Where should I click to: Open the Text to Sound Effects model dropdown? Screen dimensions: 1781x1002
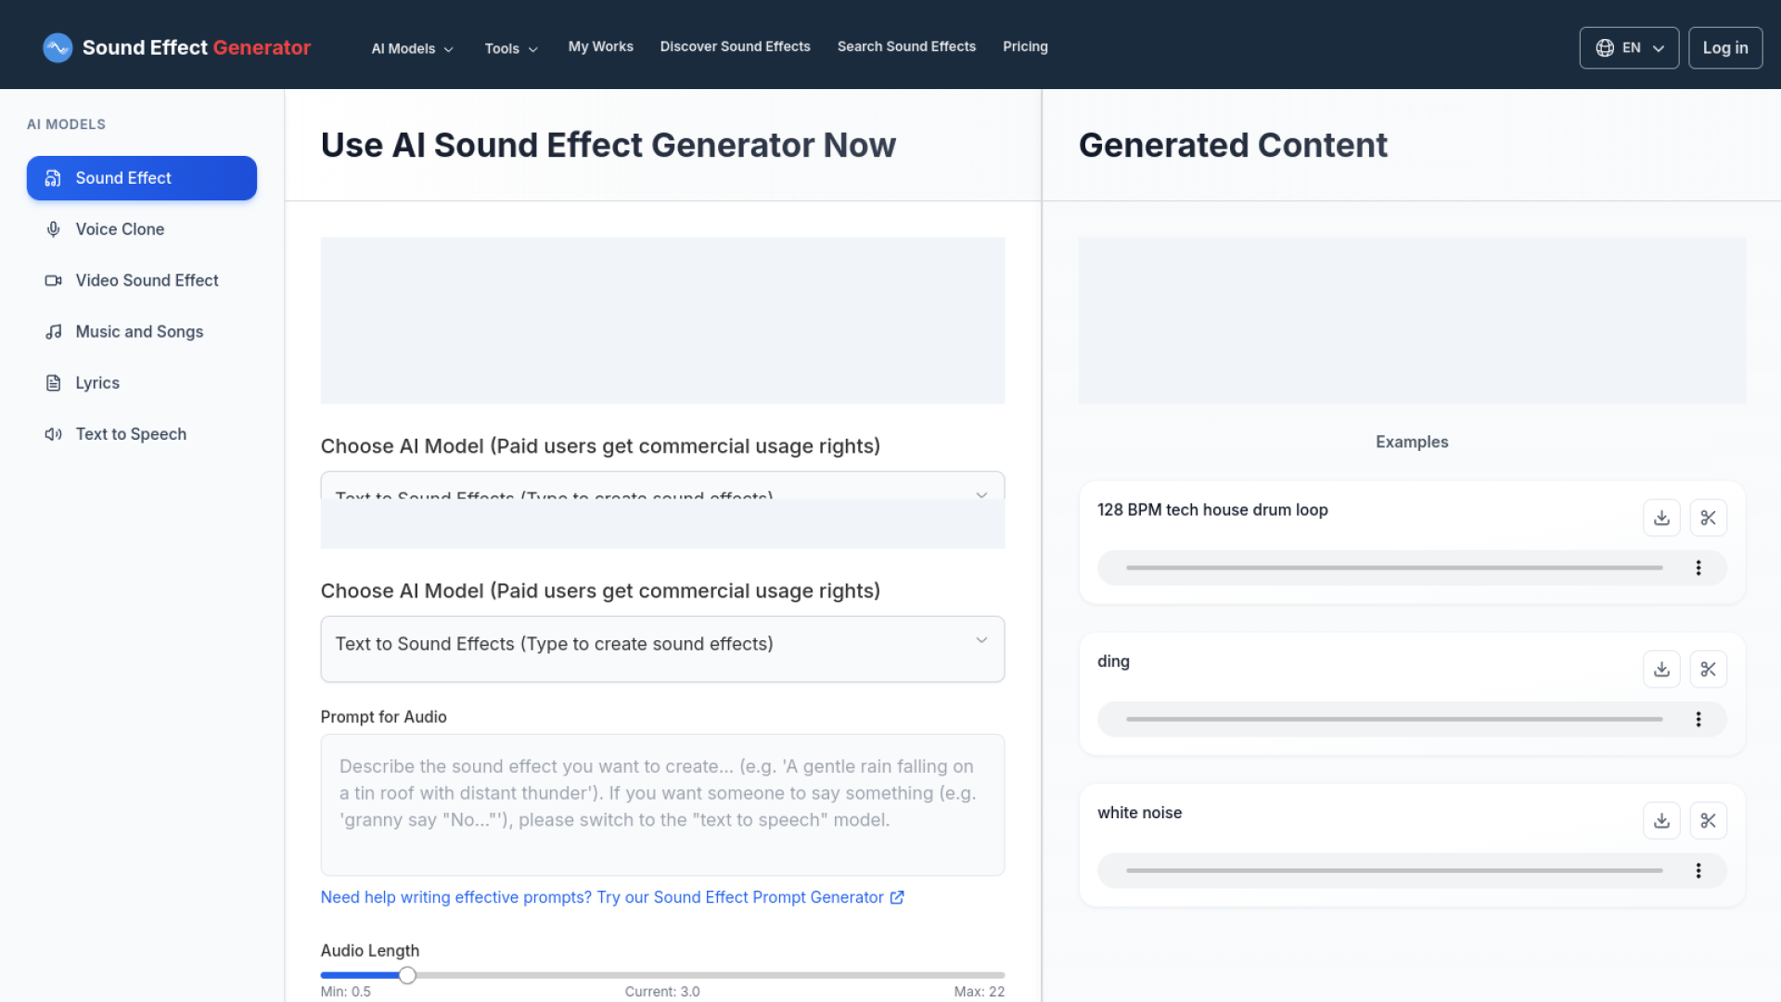tap(661, 643)
